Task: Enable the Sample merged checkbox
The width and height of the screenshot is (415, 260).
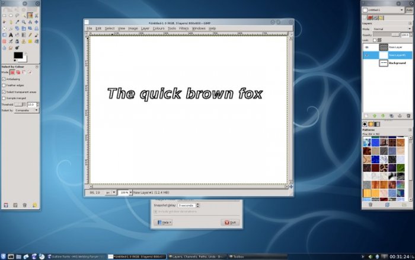Action: (4, 98)
